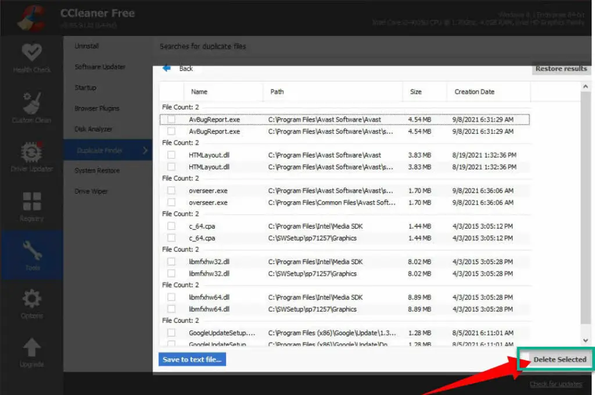The image size is (595, 395).
Task: Click the Restore results button
Action: 561,69
